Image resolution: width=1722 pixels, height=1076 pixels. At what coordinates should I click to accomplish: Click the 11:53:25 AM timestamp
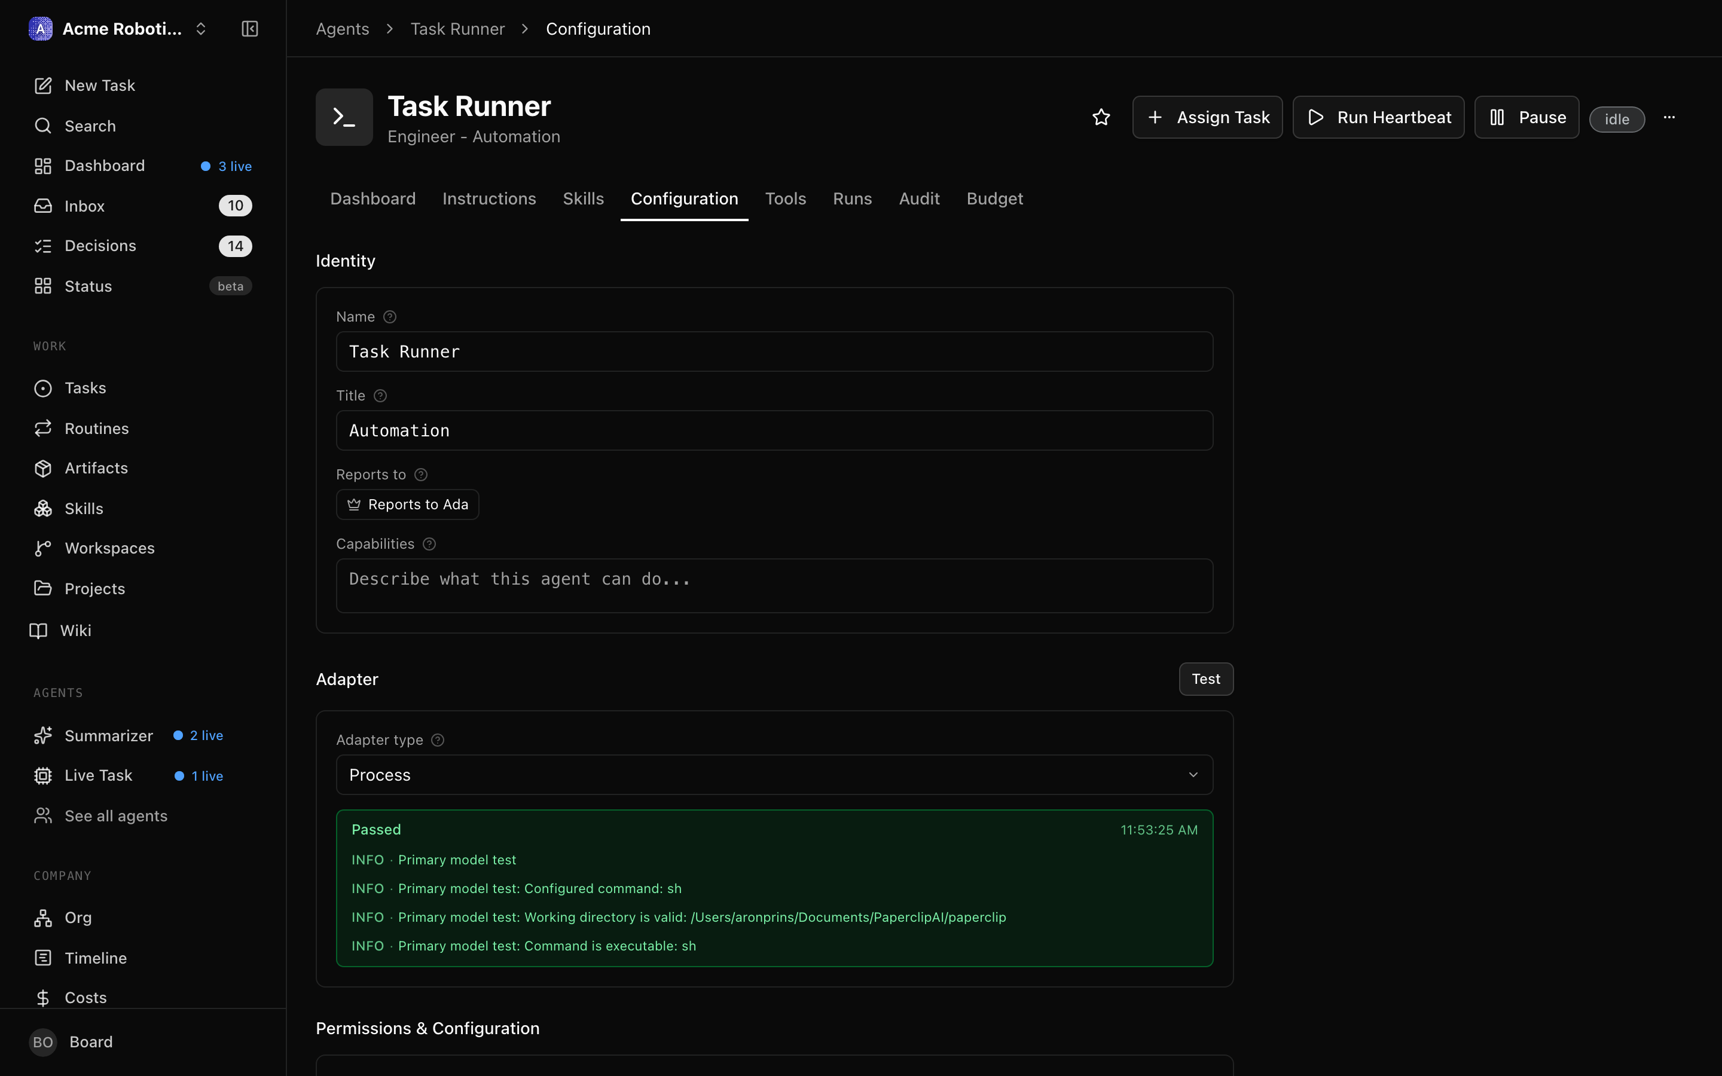[x=1158, y=830]
